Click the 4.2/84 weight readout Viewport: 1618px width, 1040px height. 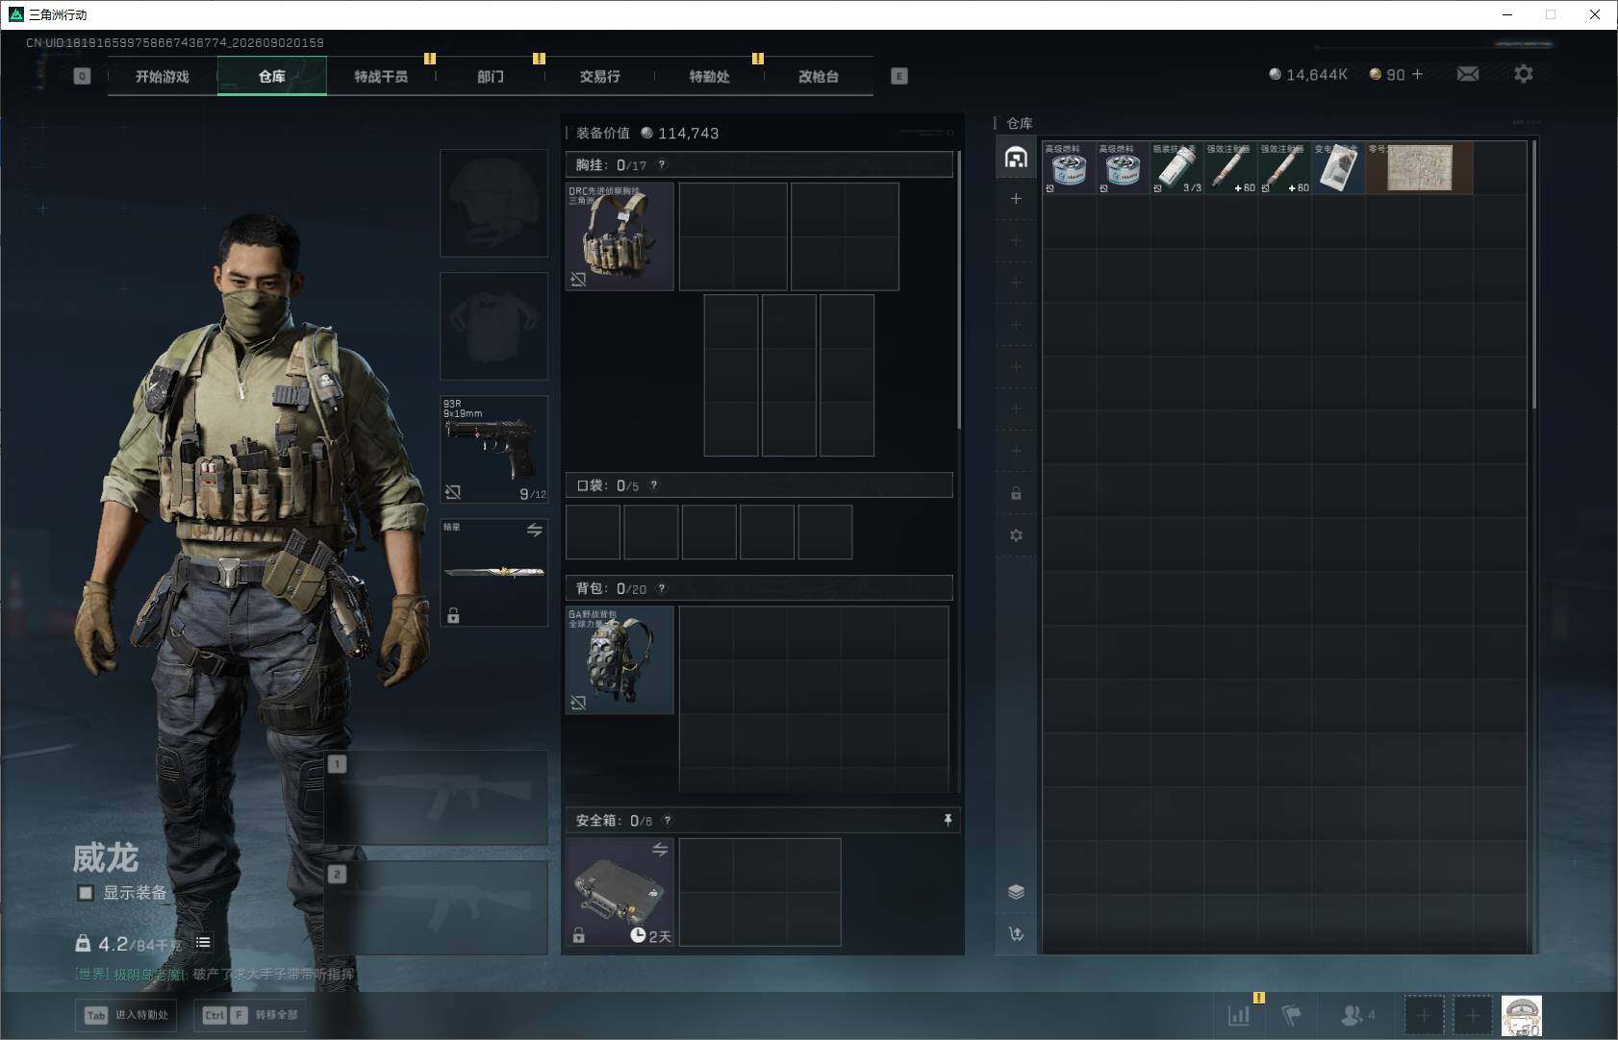coord(129,944)
